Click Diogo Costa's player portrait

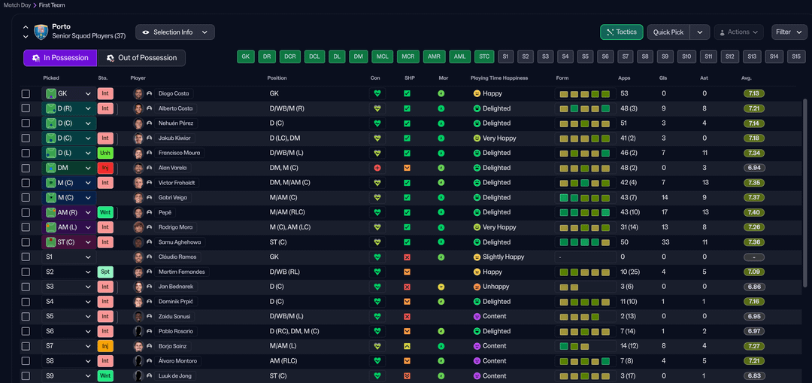coord(138,93)
